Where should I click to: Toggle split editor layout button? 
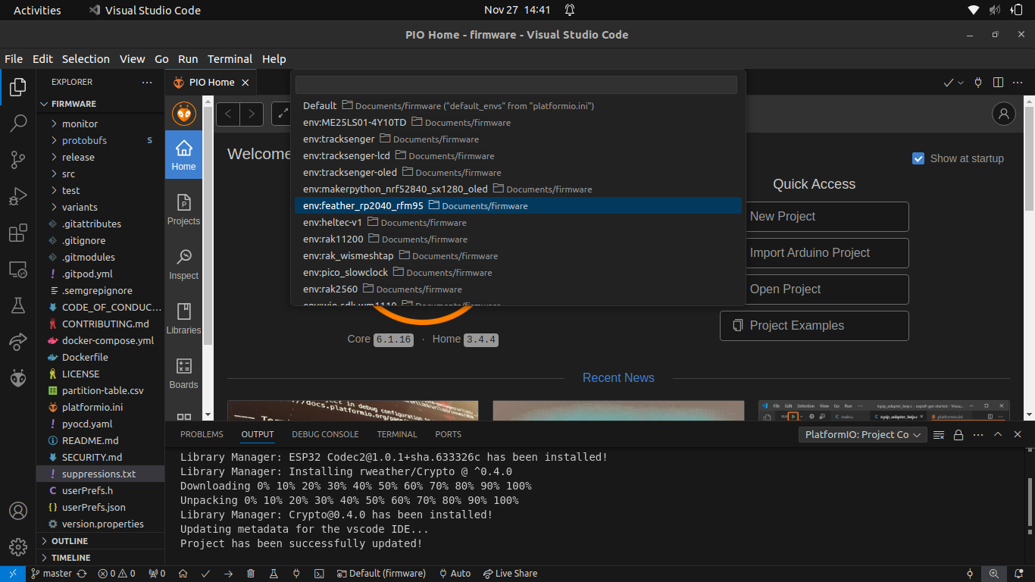tap(998, 83)
